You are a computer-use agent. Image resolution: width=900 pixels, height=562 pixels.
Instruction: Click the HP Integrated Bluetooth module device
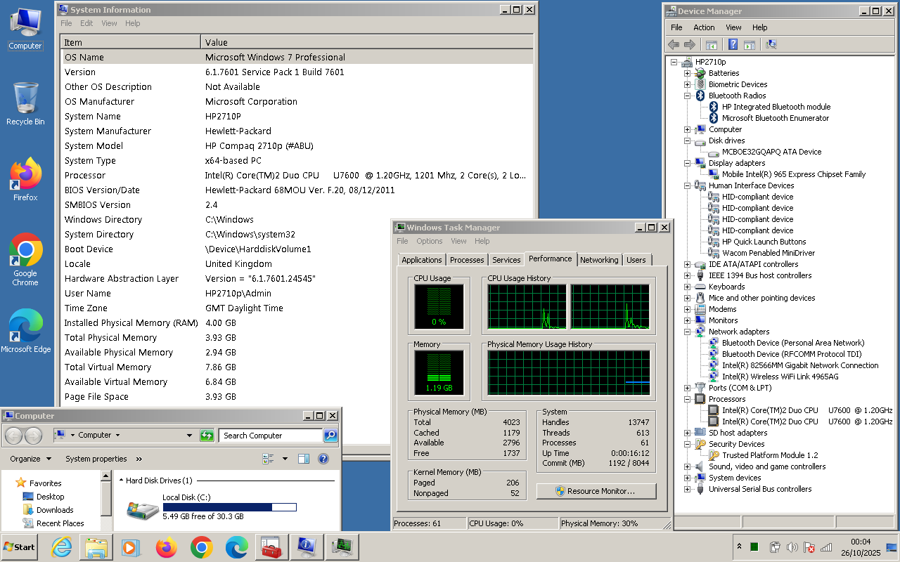click(x=776, y=107)
